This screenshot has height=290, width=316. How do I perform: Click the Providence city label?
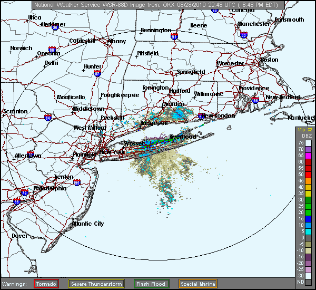254,88
